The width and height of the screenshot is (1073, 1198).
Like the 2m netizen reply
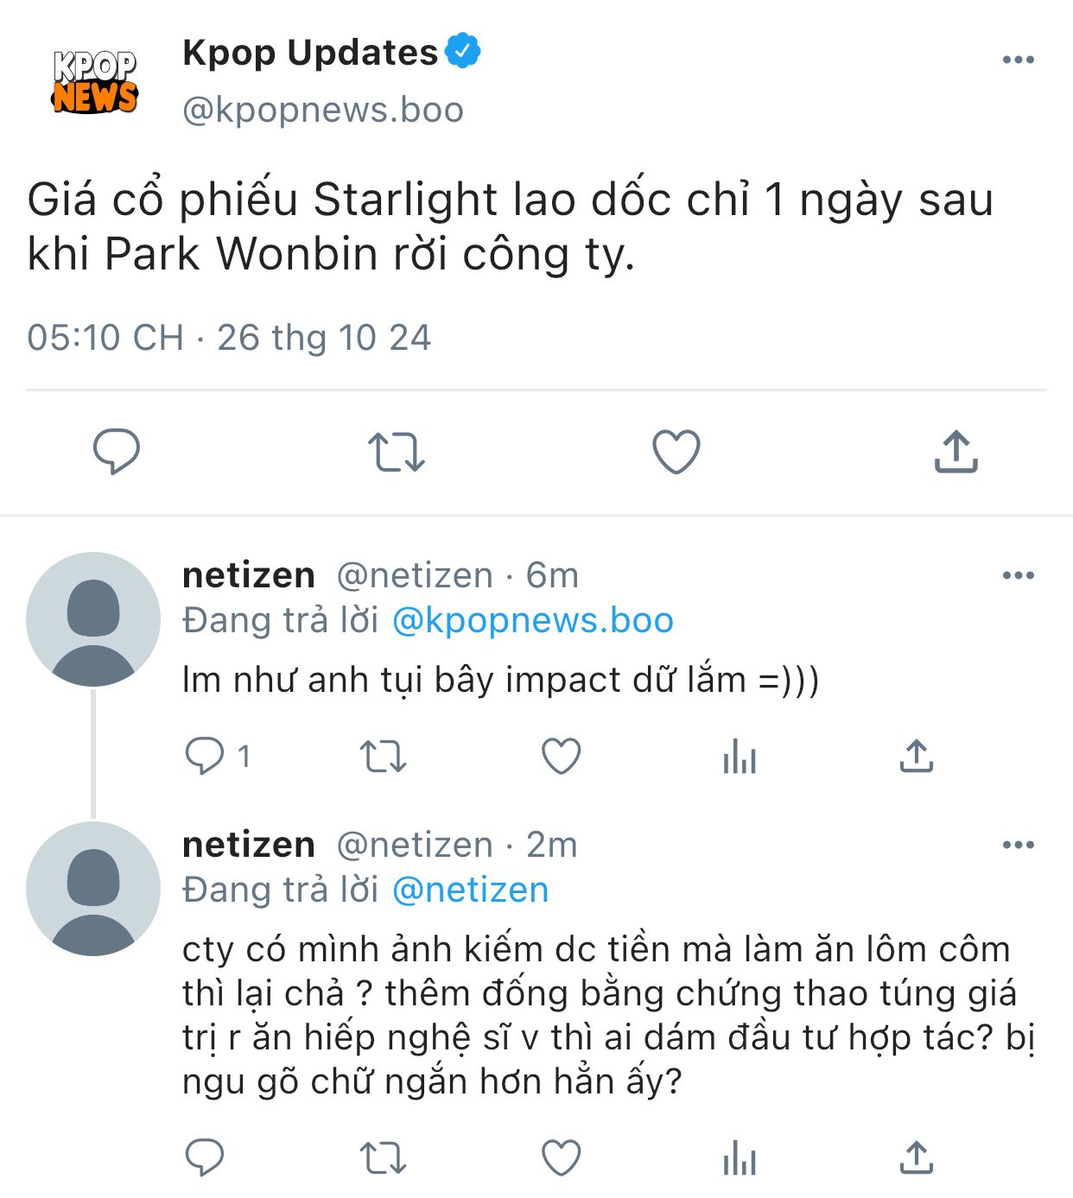click(561, 1157)
